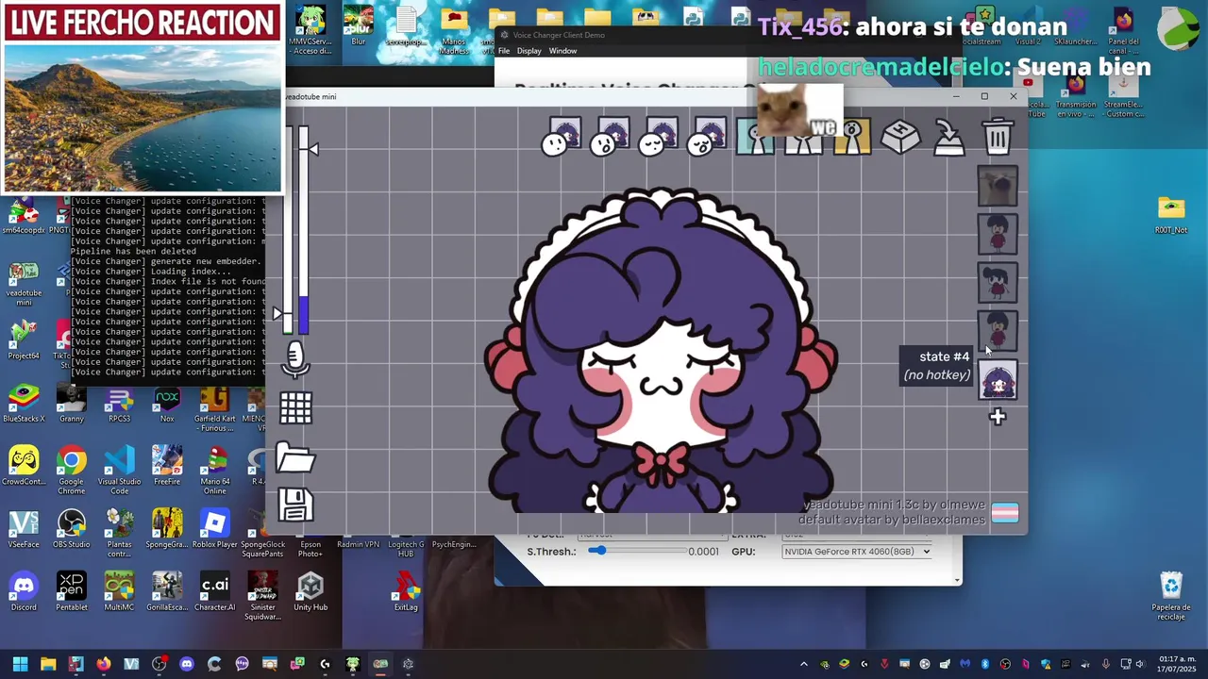Choose the teal background avatar effect icon

(x=755, y=138)
